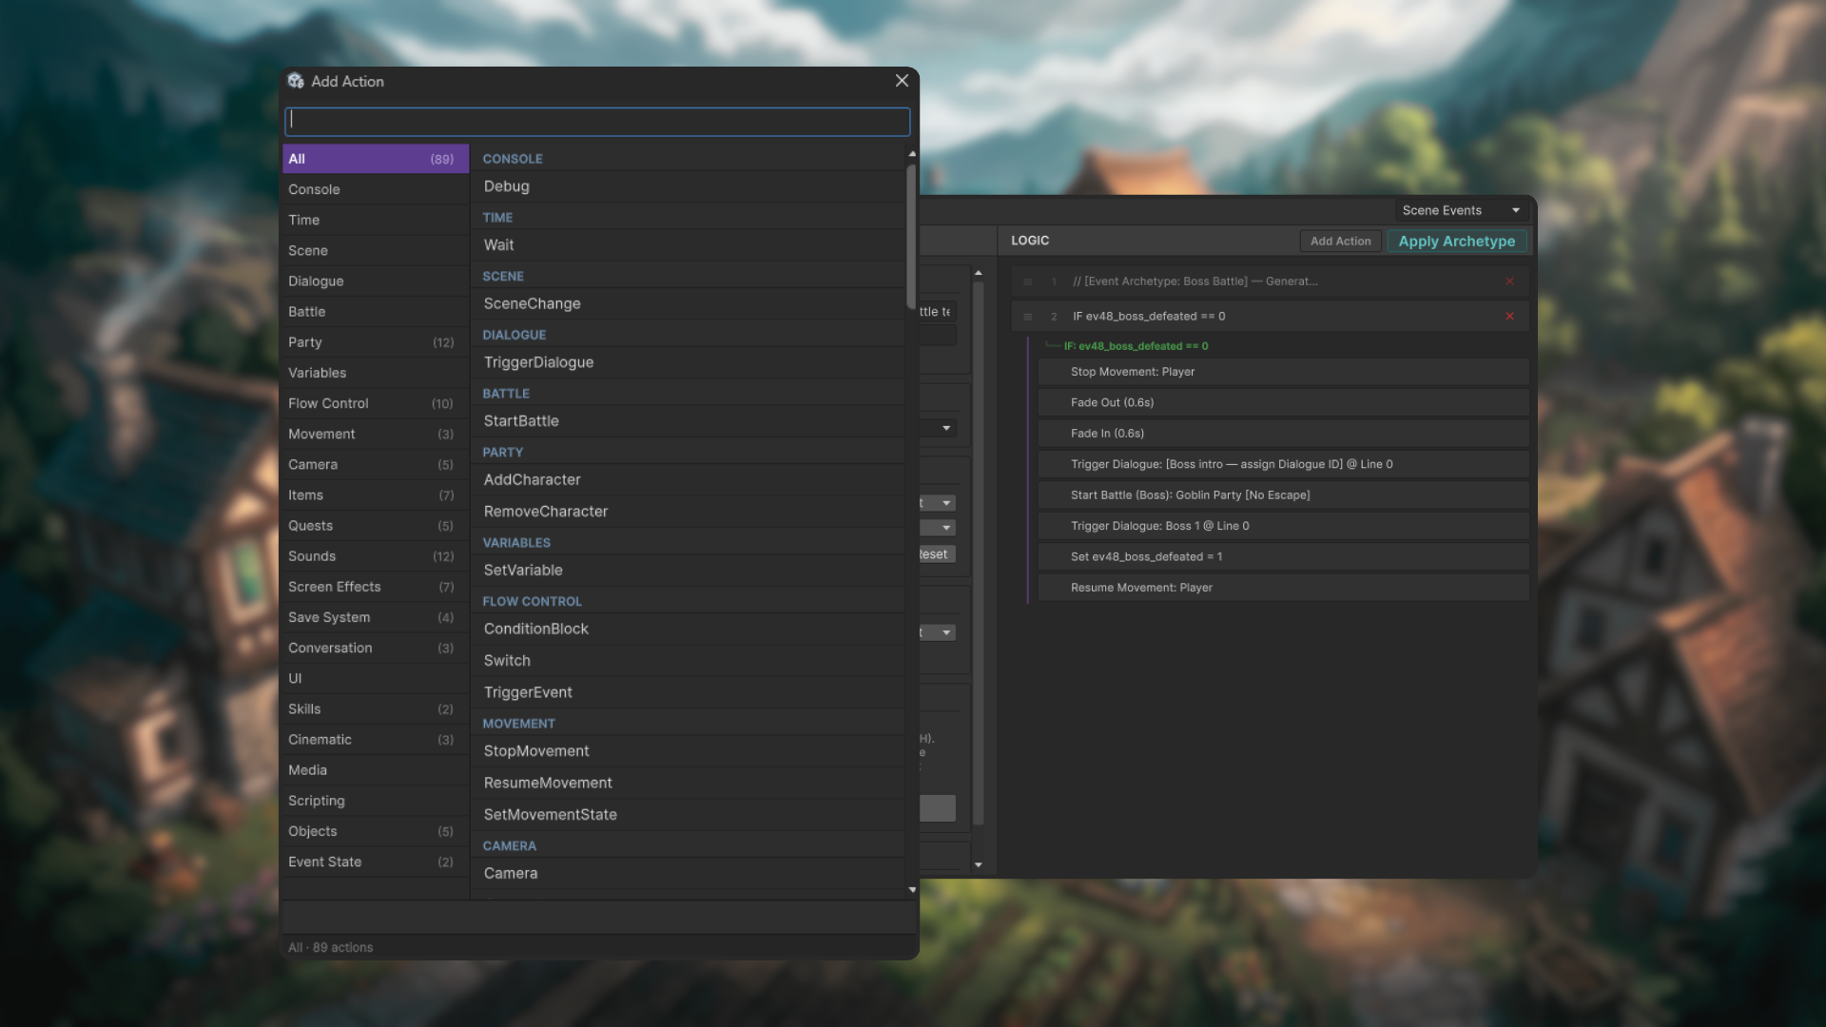Select the All category
The width and height of the screenshot is (1826, 1027).
pyautogui.click(x=376, y=159)
